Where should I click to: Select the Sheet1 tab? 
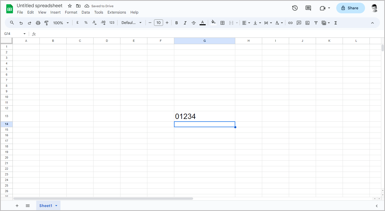point(46,205)
